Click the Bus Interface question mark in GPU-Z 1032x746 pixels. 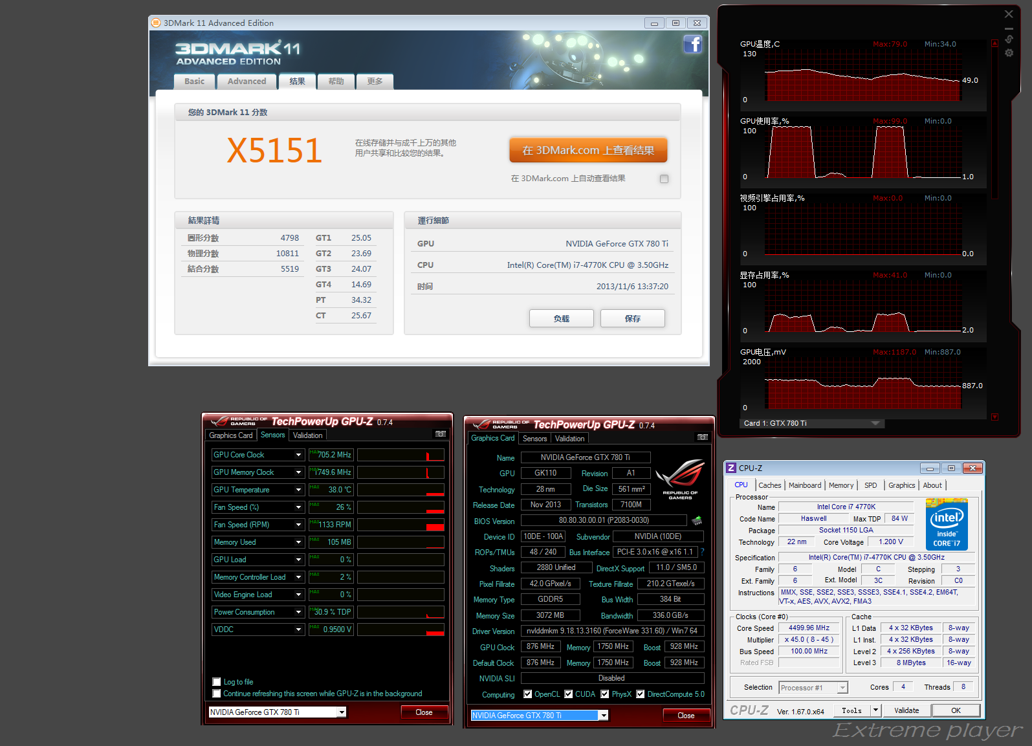point(702,552)
